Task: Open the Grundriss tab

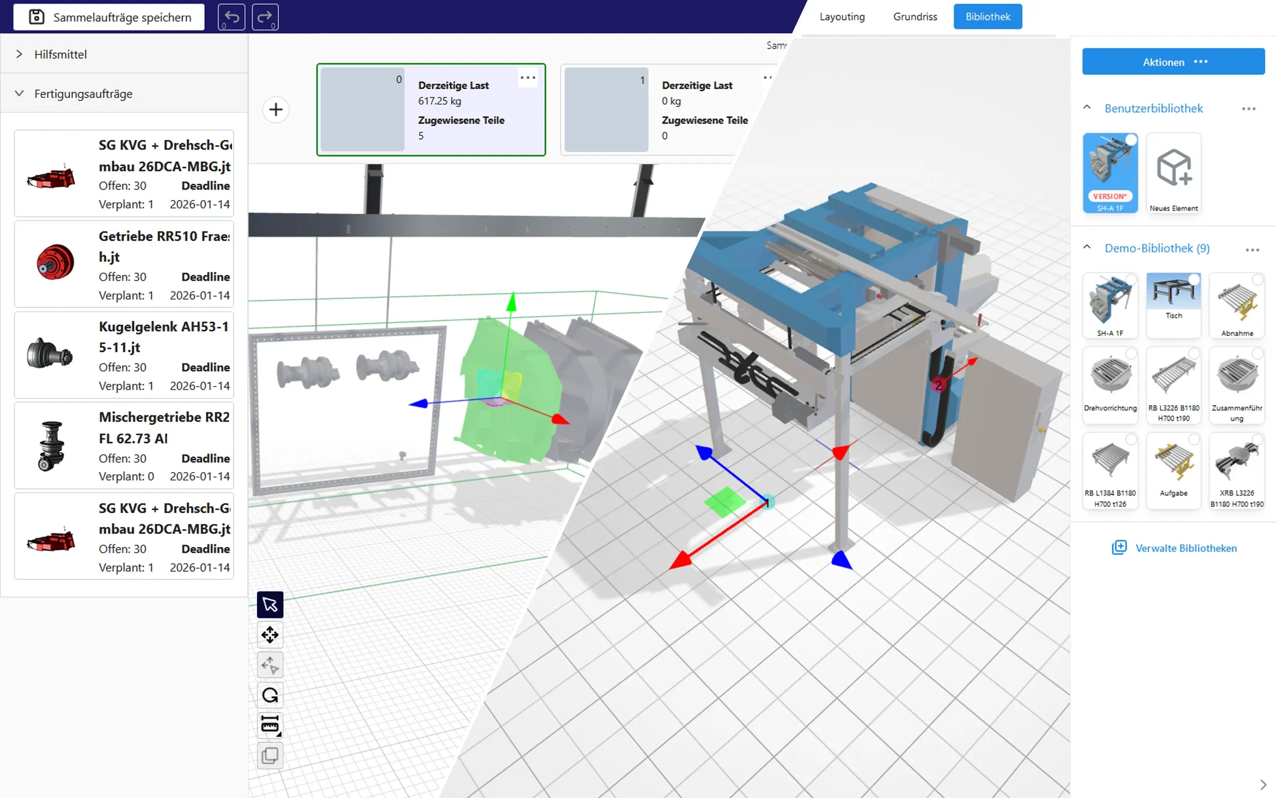Action: [x=915, y=16]
